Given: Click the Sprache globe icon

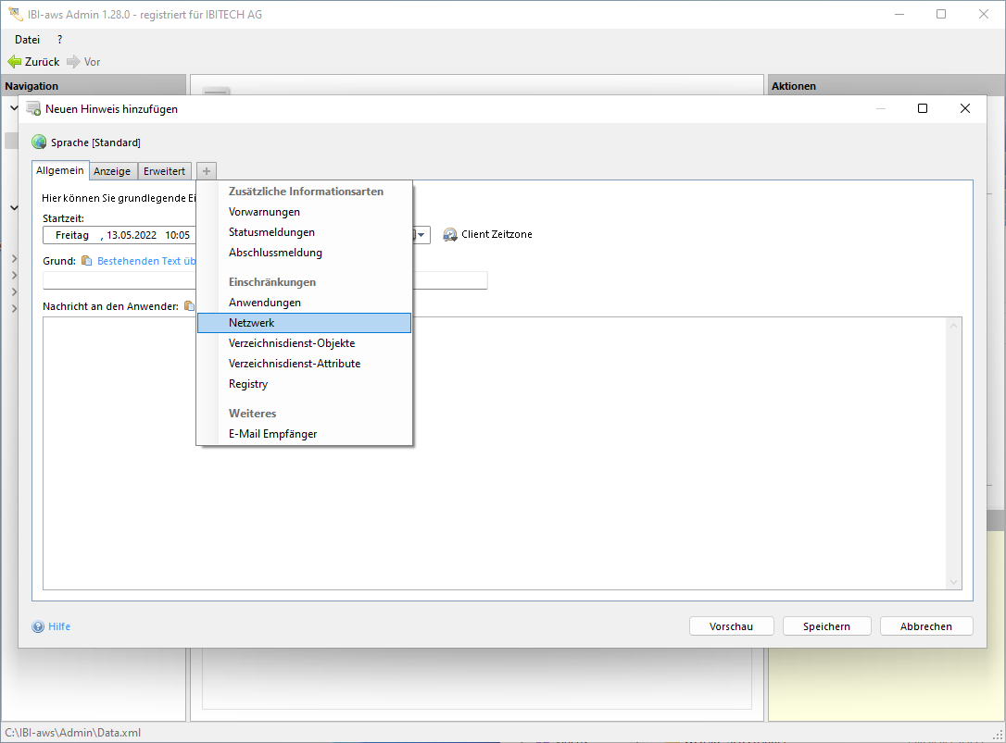Looking at the screenshot, I should point(39,142).
